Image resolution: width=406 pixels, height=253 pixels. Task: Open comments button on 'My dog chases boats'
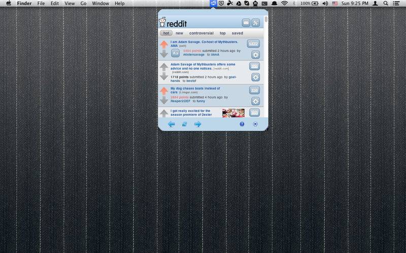pyautogui.click(x=255, y=90)
